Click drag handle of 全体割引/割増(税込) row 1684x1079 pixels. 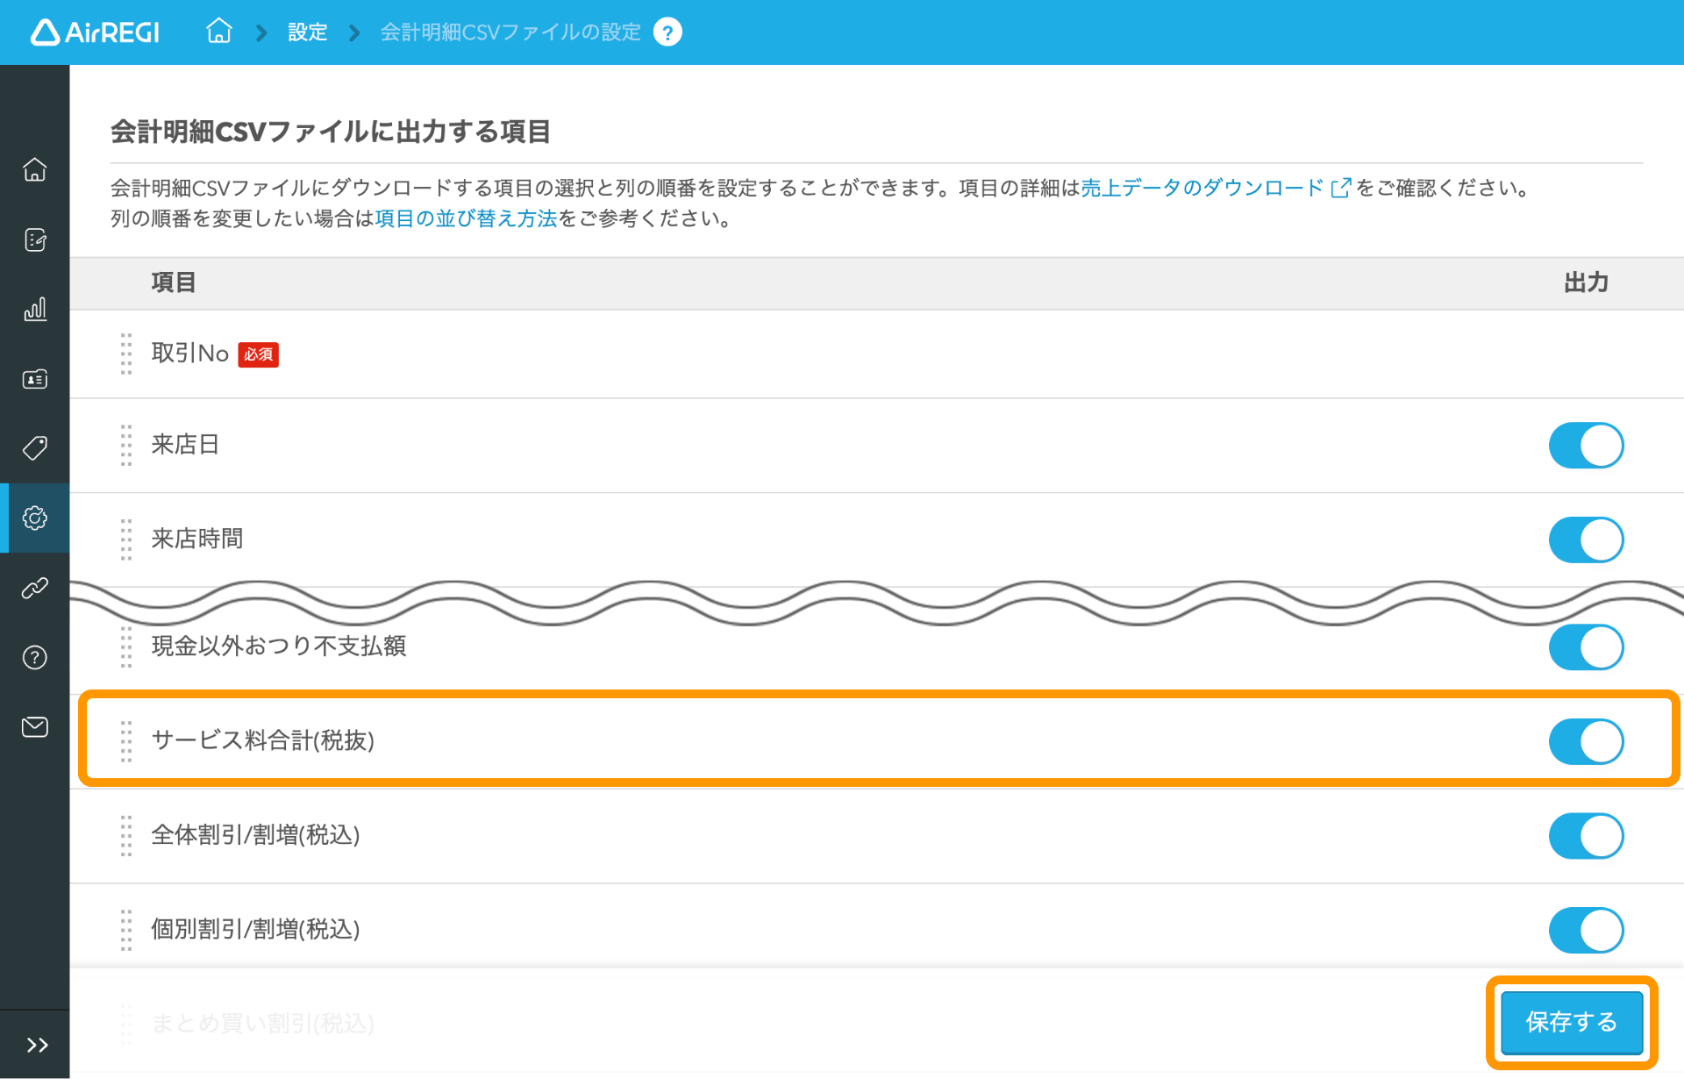[126, 835]
